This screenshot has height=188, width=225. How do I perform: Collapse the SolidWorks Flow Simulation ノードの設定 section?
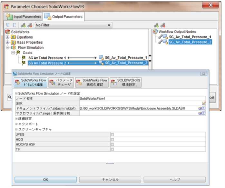point(16,93)
